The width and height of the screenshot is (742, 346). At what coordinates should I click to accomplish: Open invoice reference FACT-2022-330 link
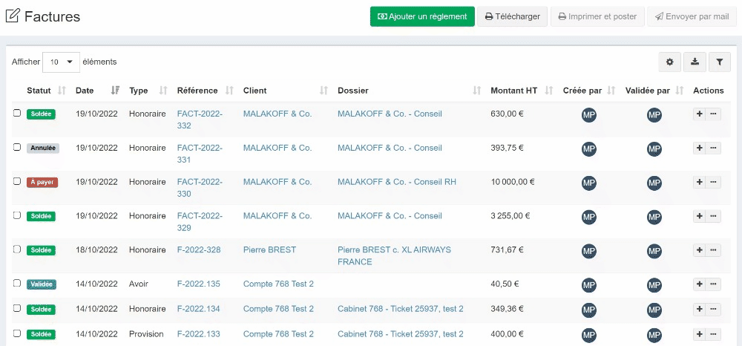(200, 188)
